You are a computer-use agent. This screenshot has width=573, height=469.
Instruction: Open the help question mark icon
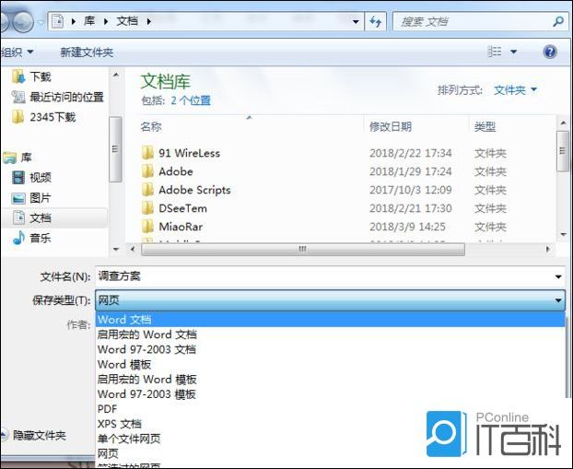[x=550, y=52]
